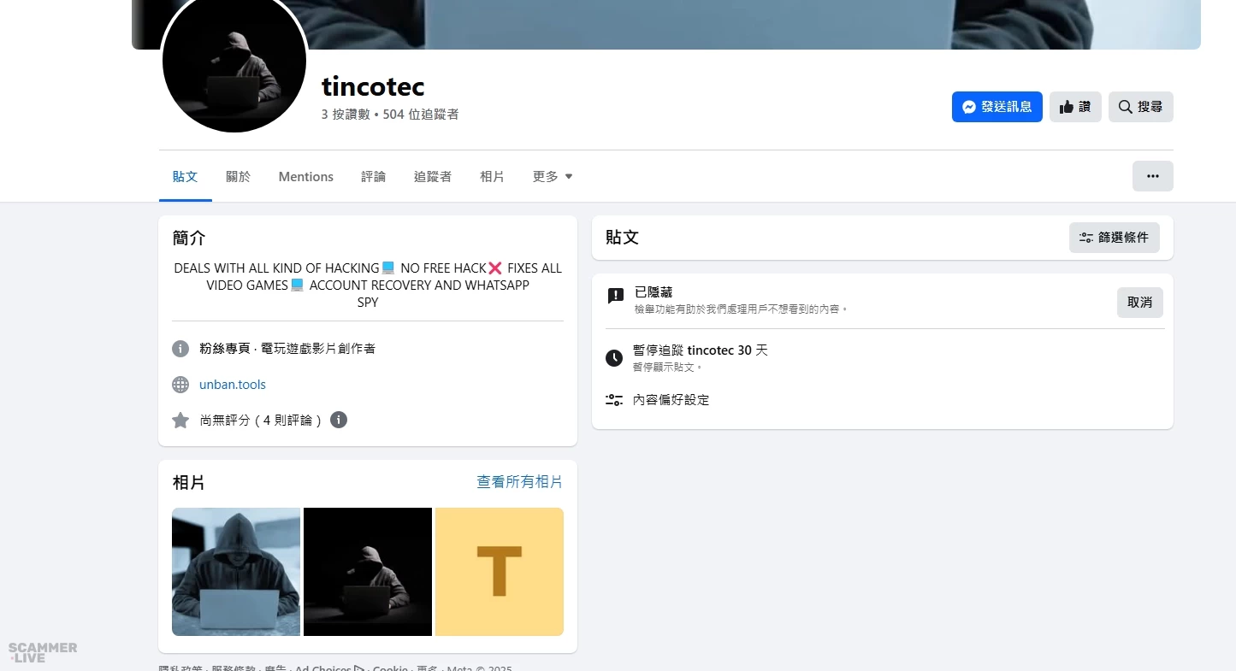Expand the 更多 dropdown tab
The width and height of the screenshot is (1236, 671).
point(553,177)
